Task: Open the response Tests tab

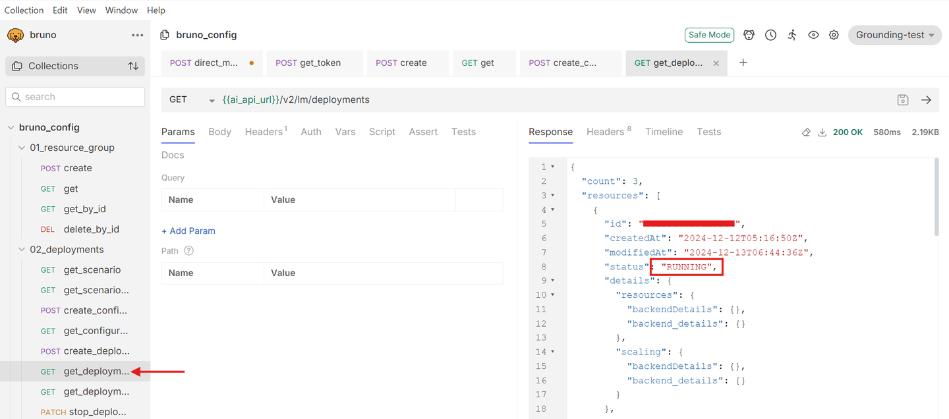Action: coord(708,132)
